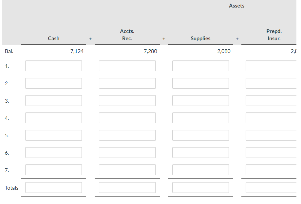Image resolution: width=301 pixels, height=204 pixels.
Task: Click the Supplies input field in row 1
Action: tap(200, 66)
